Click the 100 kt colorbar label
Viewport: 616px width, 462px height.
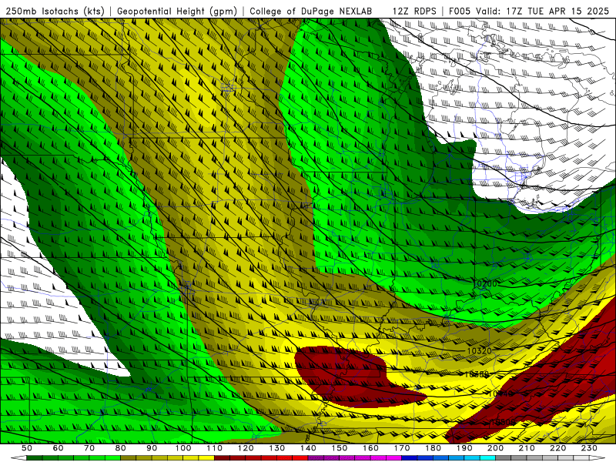pyautogui.click(x=183, y=448)
